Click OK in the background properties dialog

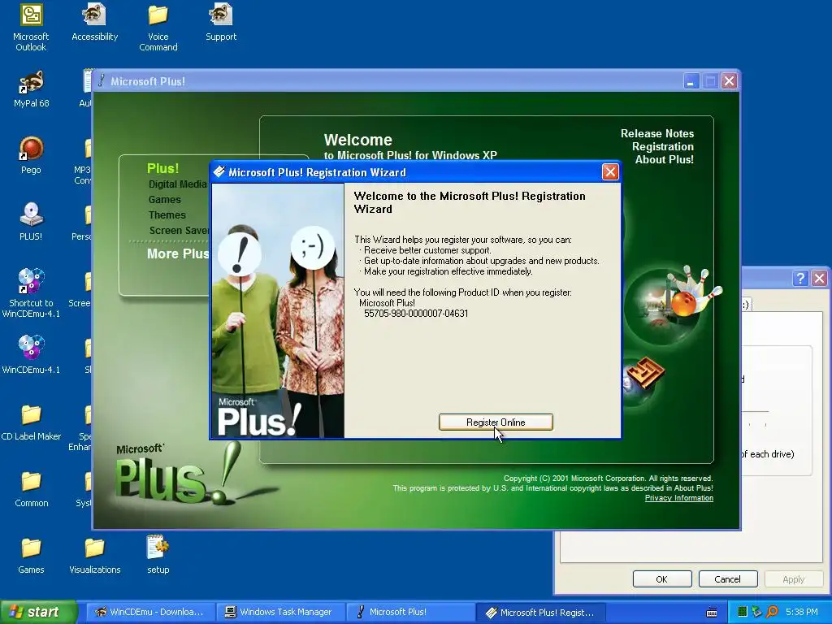coord(661,578)
